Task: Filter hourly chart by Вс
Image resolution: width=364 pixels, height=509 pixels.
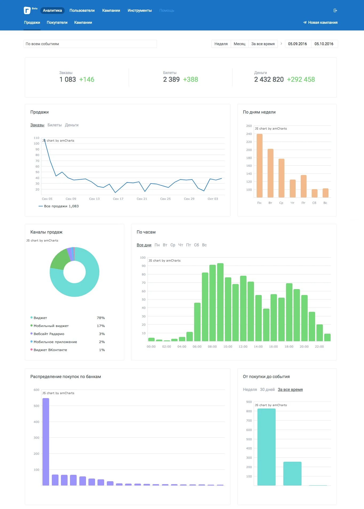Action: [x=204, y=245]
